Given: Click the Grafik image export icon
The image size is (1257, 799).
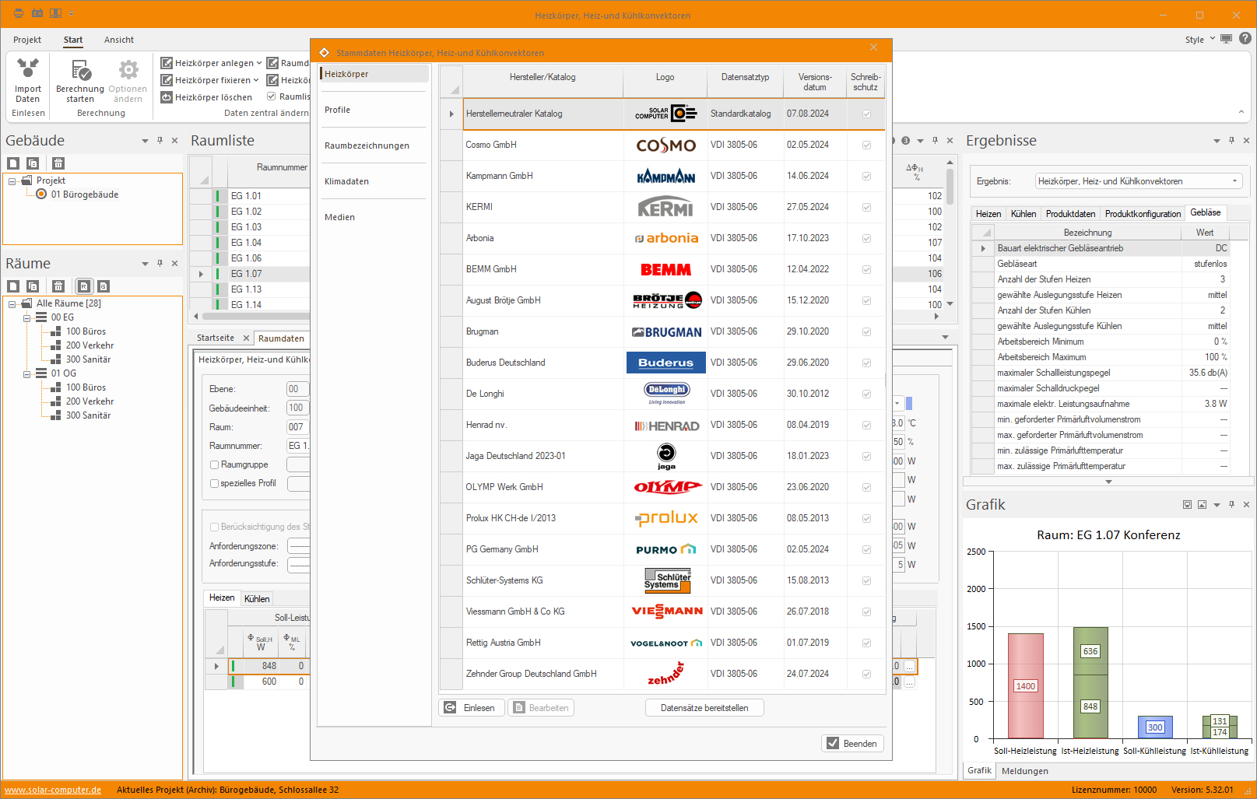Looking at the screenshot, I should point(1202,505).
